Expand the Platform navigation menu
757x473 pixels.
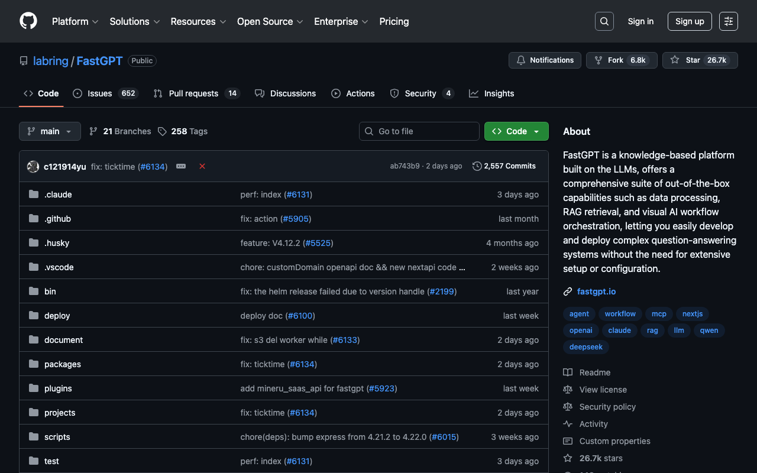coord(75,21)
